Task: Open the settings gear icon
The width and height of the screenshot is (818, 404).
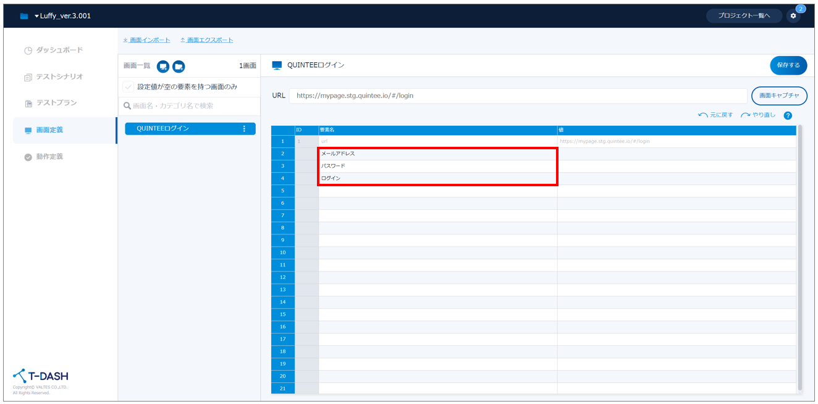Action: coord(793,16)
